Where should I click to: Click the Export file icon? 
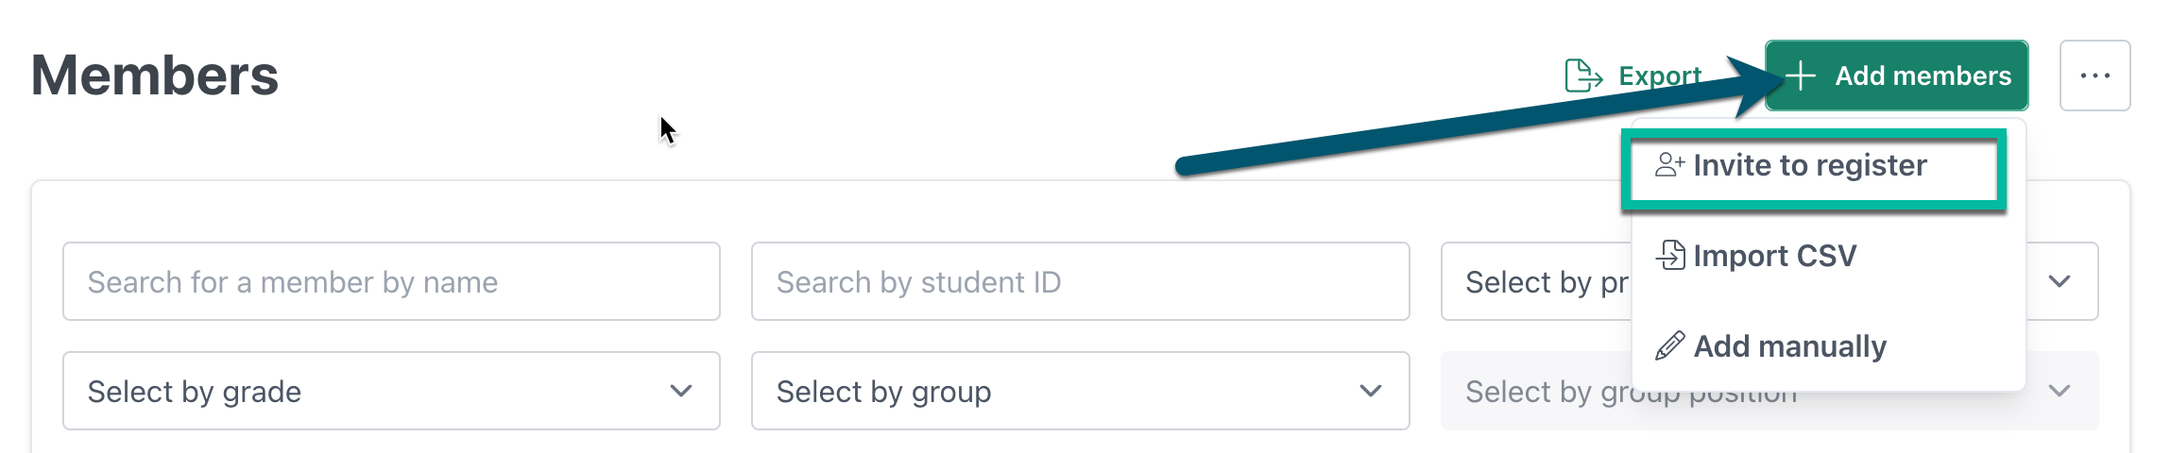(x=1583, y=75)
